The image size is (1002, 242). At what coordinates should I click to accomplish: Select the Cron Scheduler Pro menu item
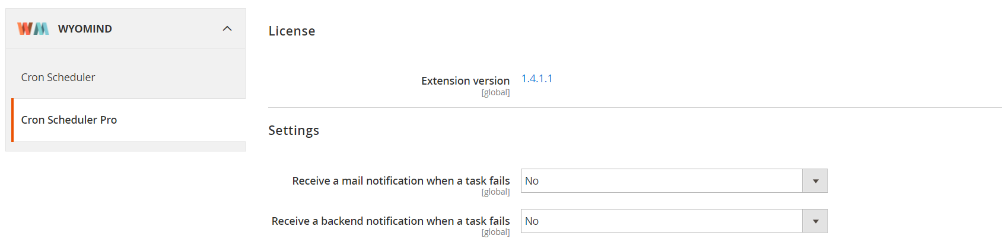[x=69, y=120]
